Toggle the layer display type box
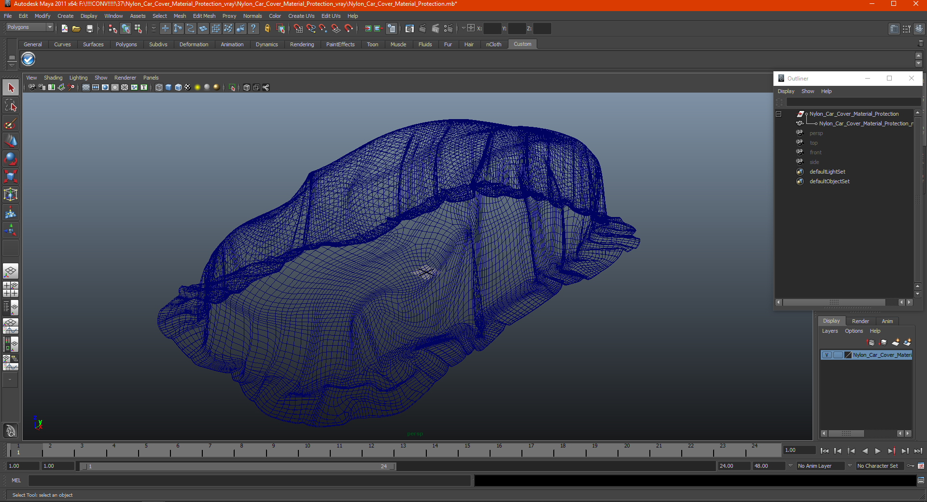927x502 pixels. click(838, 355)
